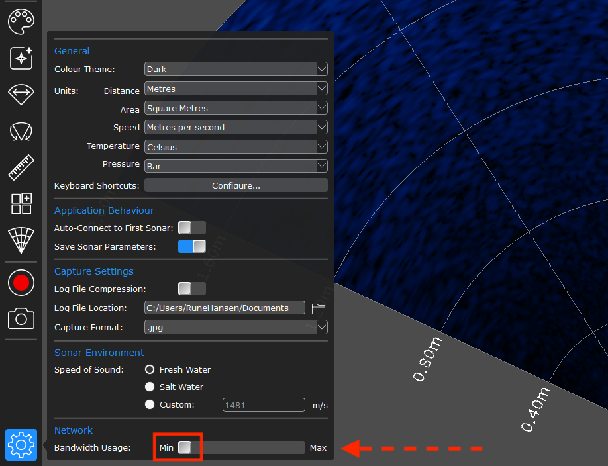
Task: Click the 0.80m range label
Action: [x=427, y=359]
